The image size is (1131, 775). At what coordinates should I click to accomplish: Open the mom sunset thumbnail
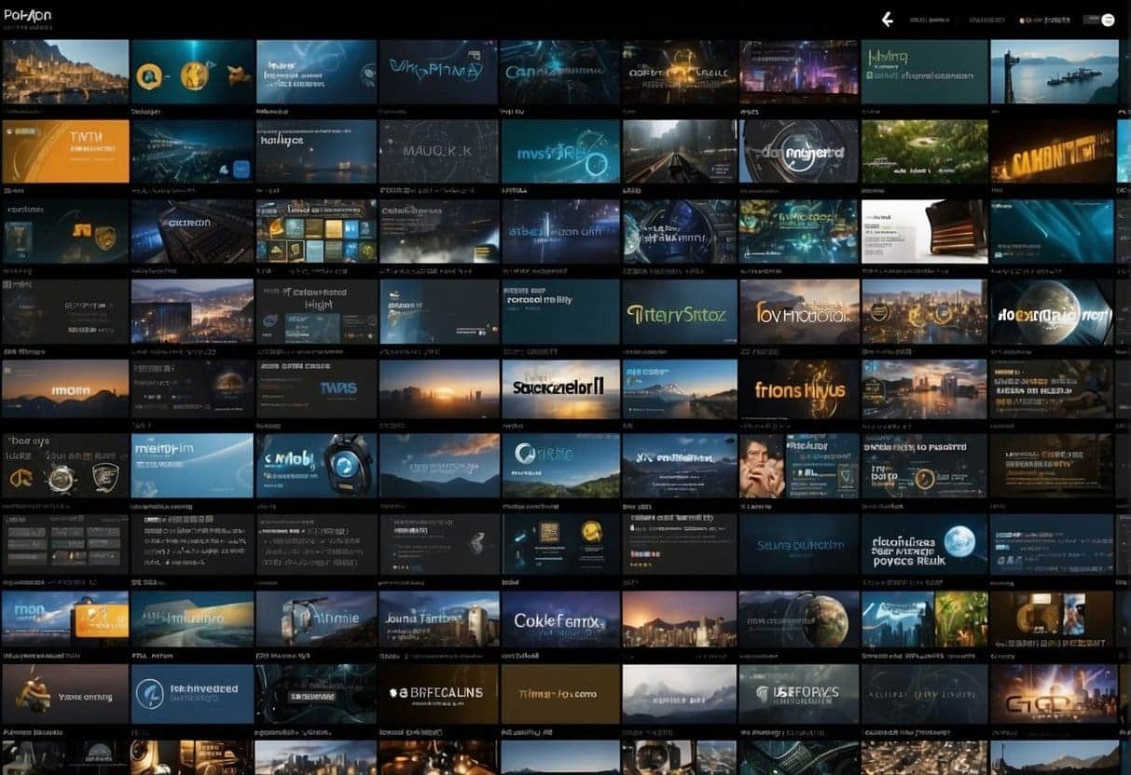pos(65,389)
